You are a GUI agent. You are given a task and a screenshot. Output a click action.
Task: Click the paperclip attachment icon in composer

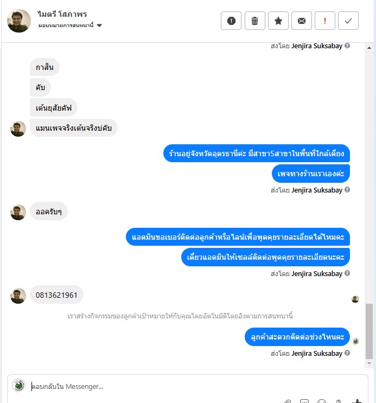(x=287, y=401)
